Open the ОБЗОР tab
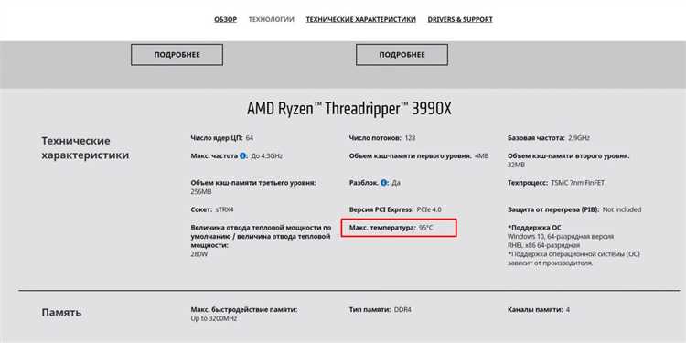Image resolution: width=686 pixels, height=343 pixels. 225,20
